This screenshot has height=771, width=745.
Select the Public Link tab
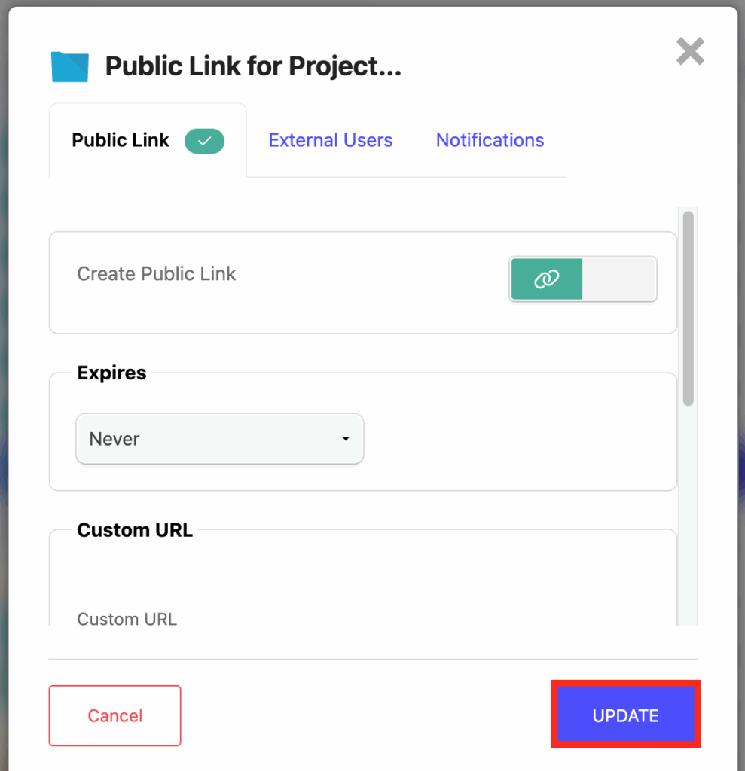[x=121, y=141]
